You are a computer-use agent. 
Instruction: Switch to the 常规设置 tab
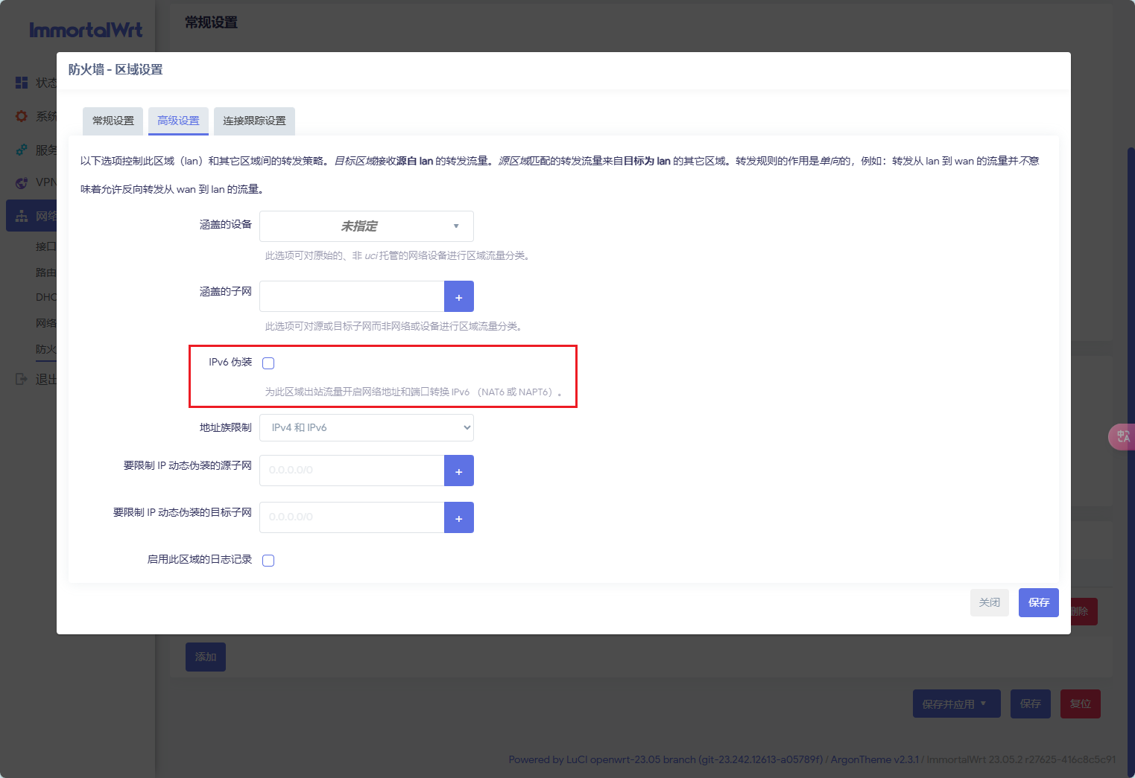(x=113, y=121)
